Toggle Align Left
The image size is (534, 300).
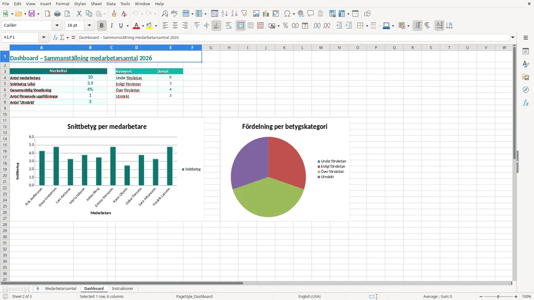pos(165,26)
